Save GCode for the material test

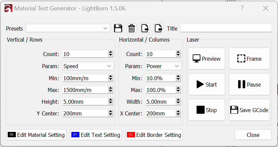click(x=249, y=110)
